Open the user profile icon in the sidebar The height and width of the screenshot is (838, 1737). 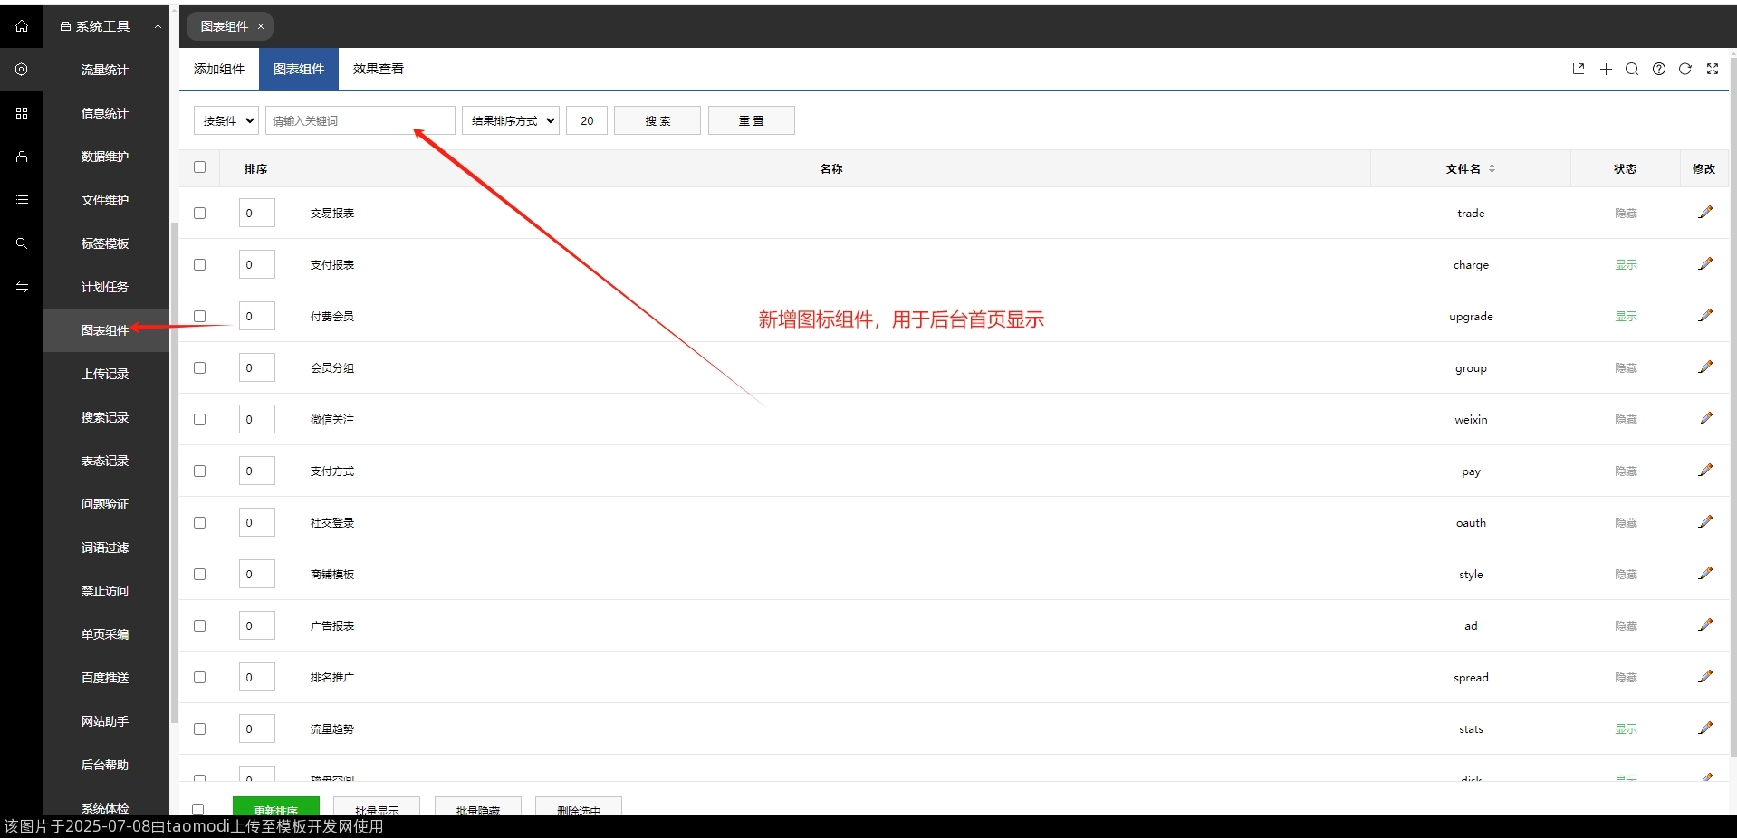21,157
